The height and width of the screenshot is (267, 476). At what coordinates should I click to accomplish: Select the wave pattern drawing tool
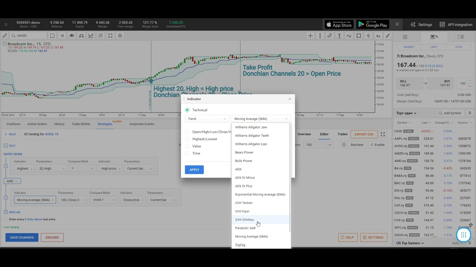(x=349, y=36)
